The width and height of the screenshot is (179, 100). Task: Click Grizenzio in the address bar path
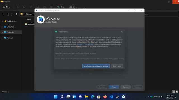[x=29, y=14]
